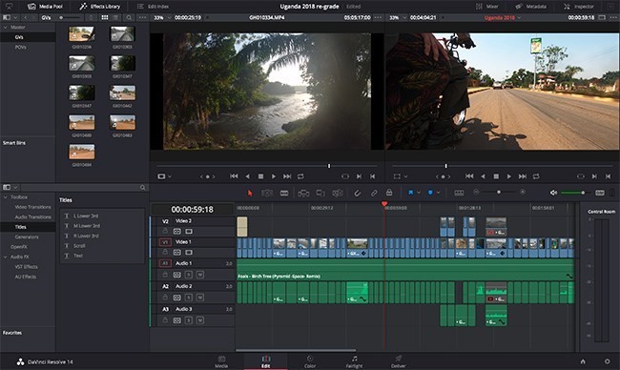Activate the Trim Edit Mode tool
620x370 pixels.
click(267, 193)
